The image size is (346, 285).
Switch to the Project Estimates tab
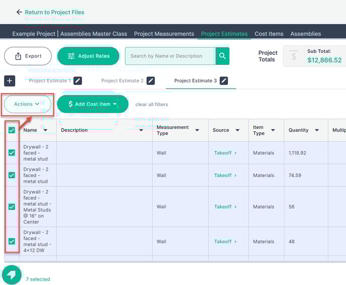point(224,34)
